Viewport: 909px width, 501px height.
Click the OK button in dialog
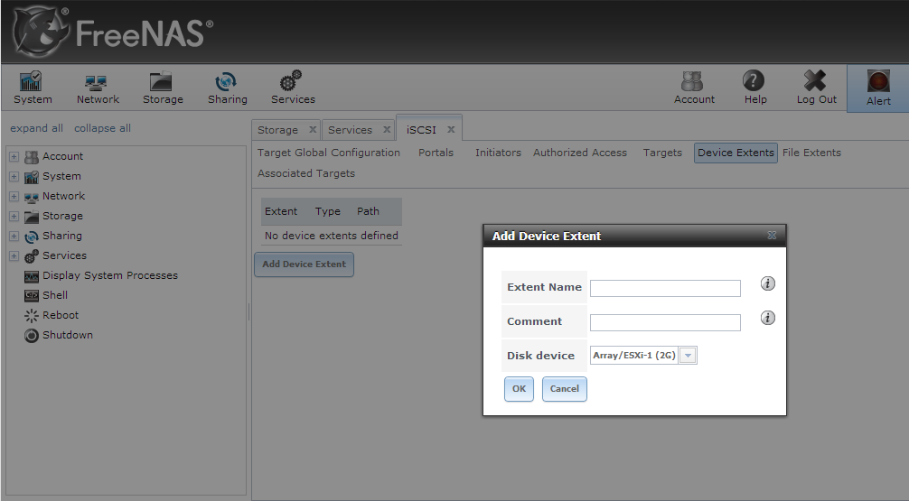pos(519,389)
